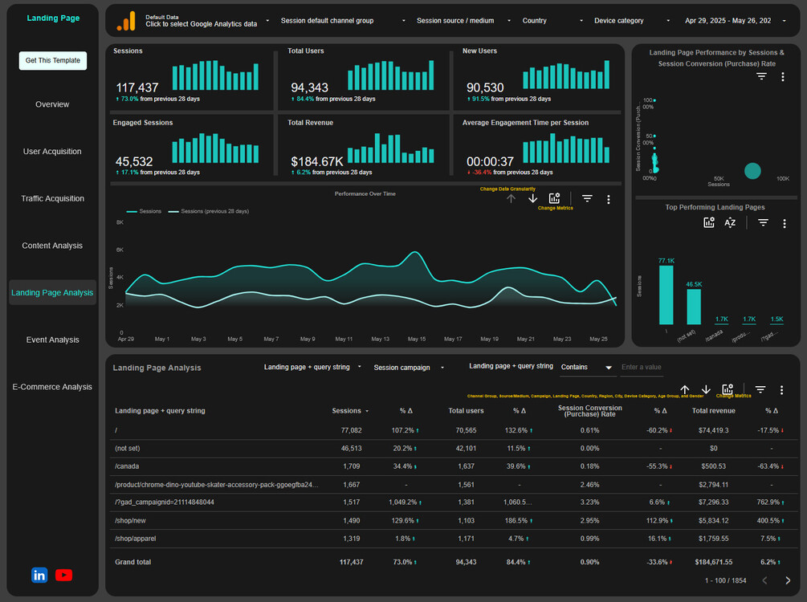This screenshot has width=807, height=602.
Task: Click the large scatter bubble near 100K sessions
Action: (x=752, y=171)
